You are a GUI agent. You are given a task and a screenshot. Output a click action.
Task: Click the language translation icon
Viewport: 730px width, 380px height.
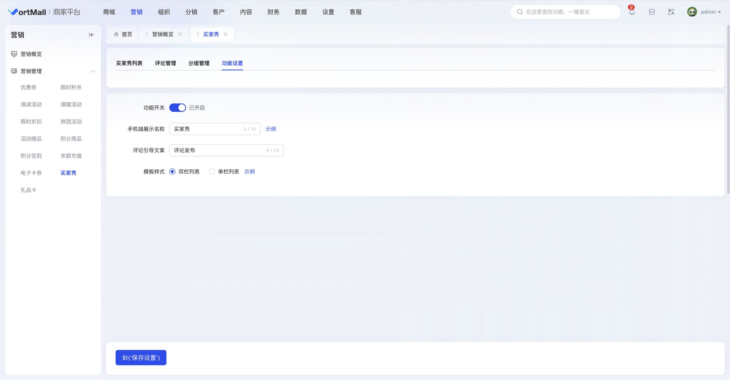pos(671,12)
